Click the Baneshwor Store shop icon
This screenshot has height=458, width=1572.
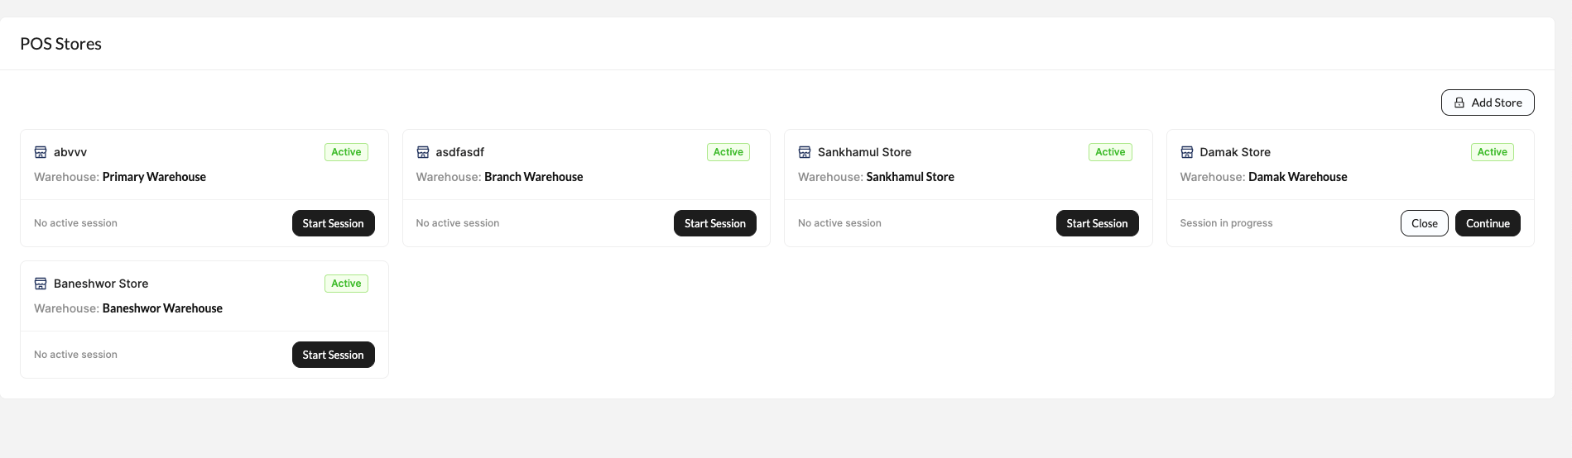(x=41, y=284)
